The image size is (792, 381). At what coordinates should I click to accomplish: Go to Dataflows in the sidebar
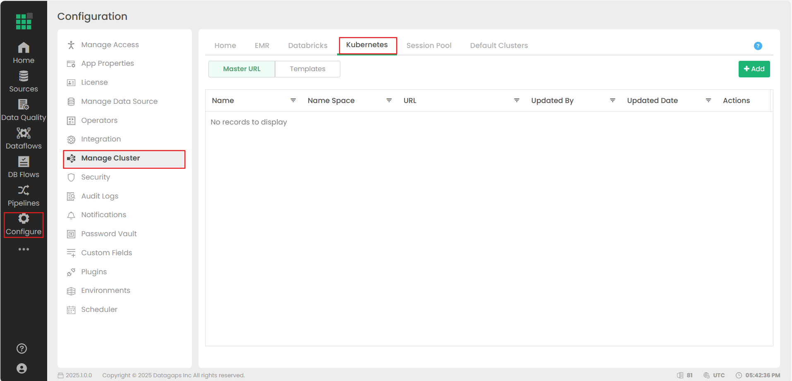24,139
